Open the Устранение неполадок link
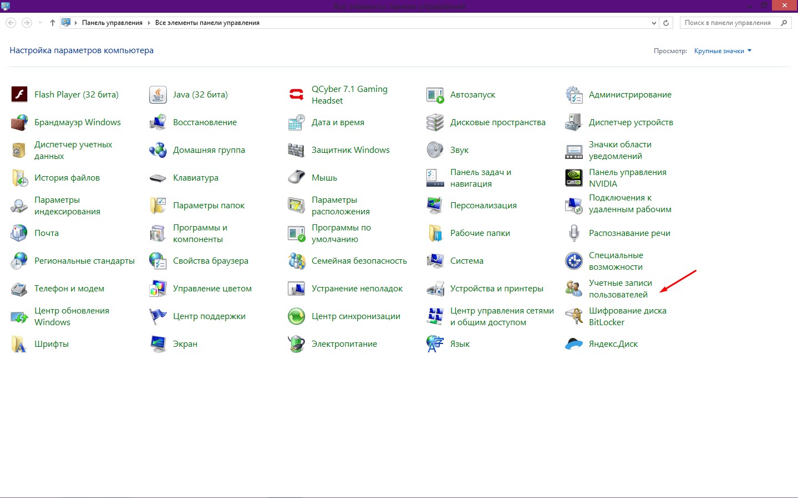 click(x=357, y=289)
